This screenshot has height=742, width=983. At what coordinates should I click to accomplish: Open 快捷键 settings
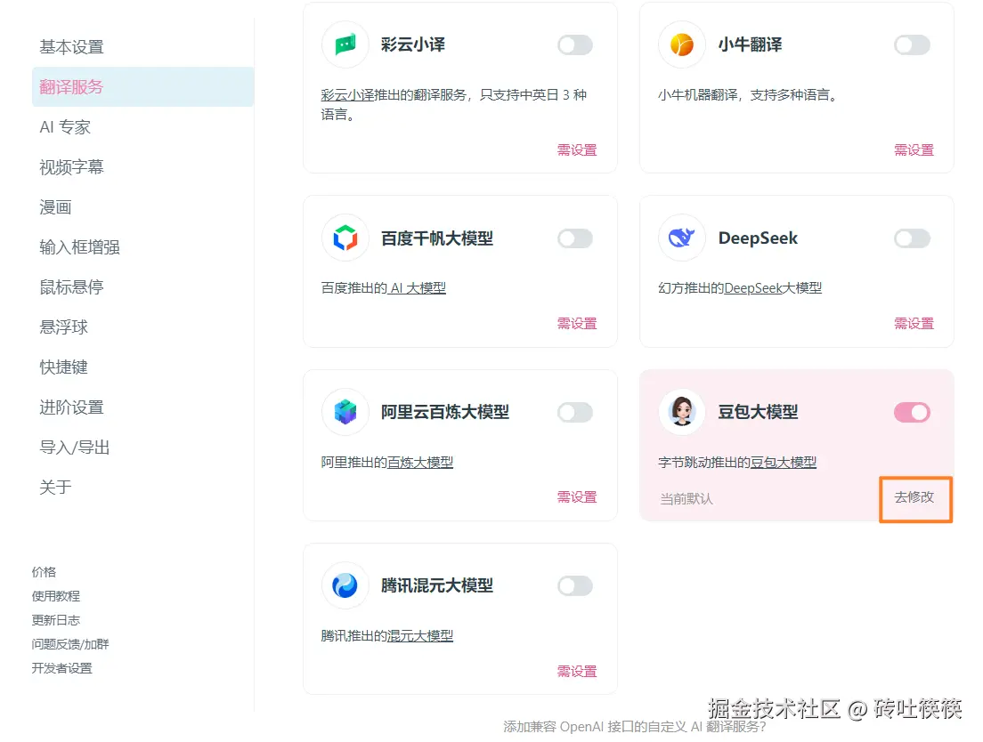coord(143,367)
